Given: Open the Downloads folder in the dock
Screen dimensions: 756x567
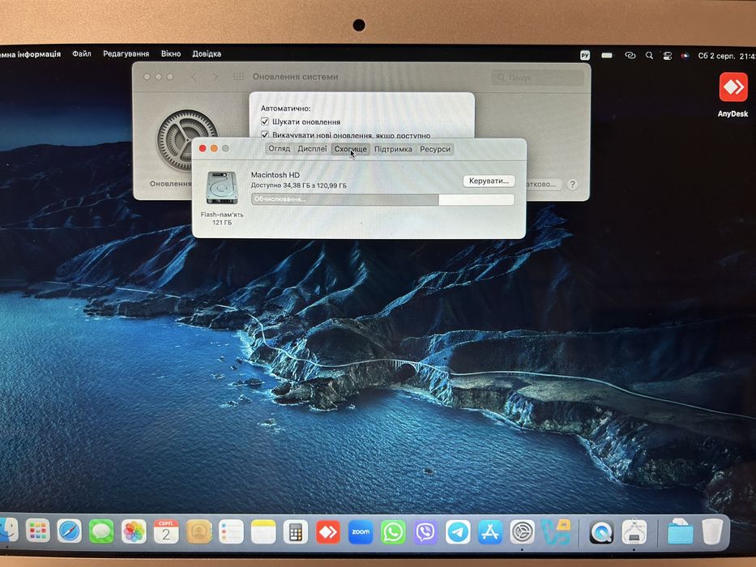Looking at the screenshot, I should pos(681,531).
